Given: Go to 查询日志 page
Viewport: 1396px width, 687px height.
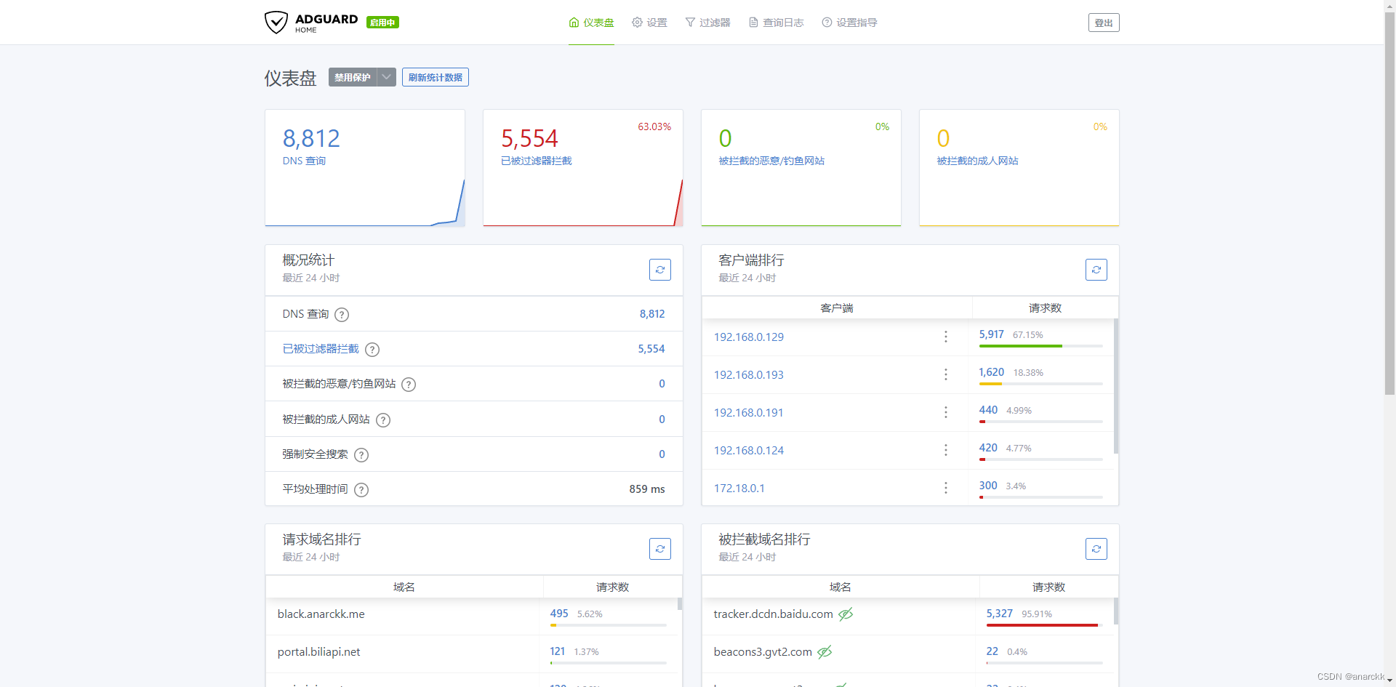Looking at the screenshot, I should coord(776,23).
